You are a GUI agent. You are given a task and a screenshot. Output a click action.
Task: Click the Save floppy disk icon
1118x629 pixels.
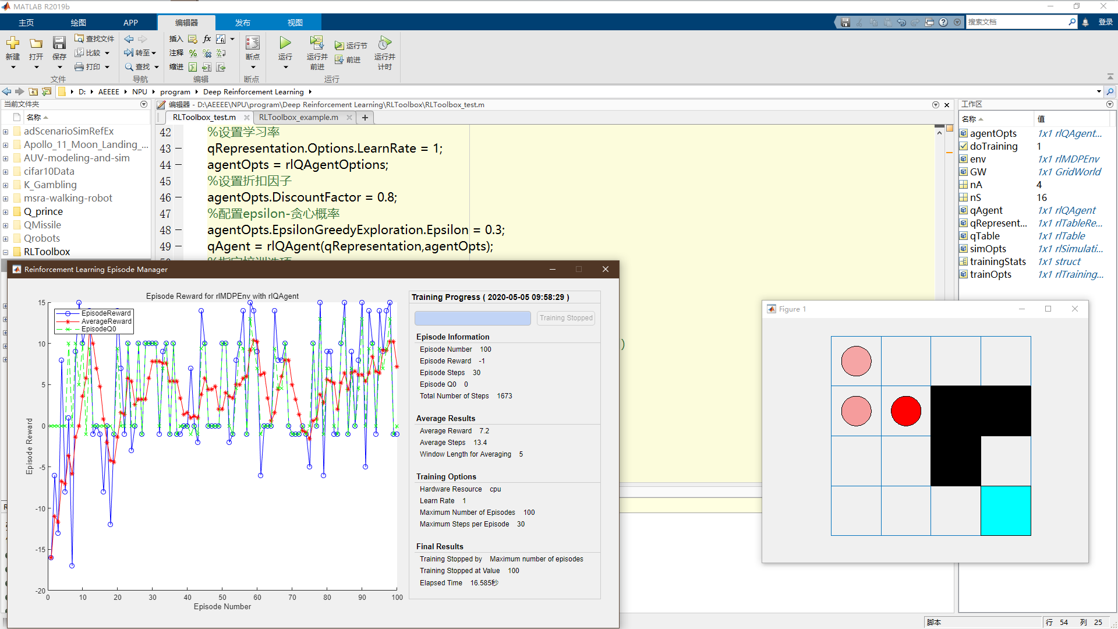(59, 44)
